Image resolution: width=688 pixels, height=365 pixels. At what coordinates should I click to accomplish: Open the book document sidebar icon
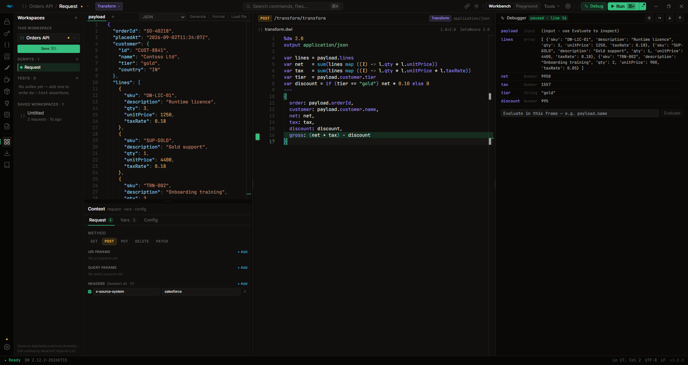click(x=7, y=57)
